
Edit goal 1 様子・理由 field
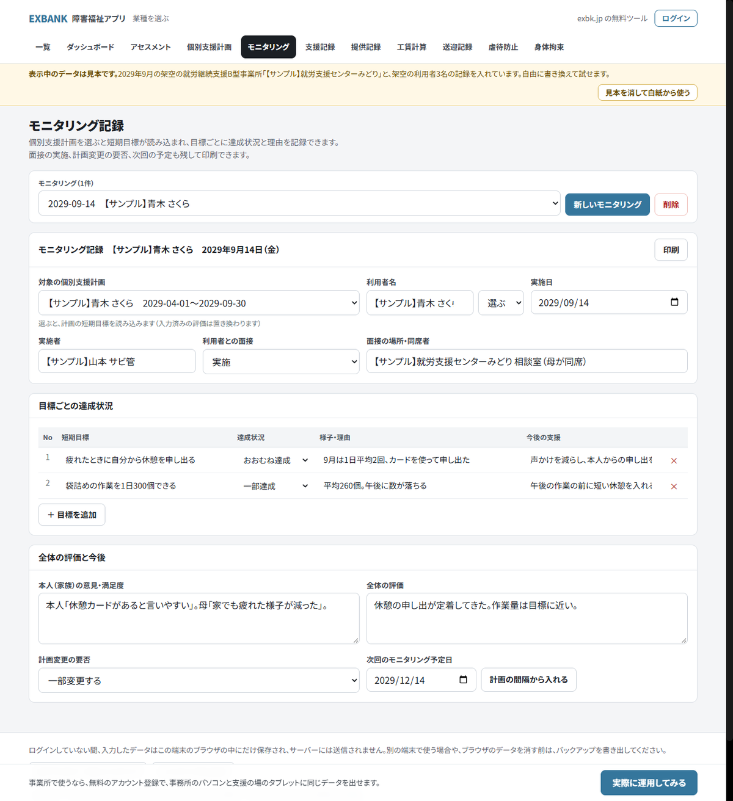pyautogui.click(x=420, y=460)
